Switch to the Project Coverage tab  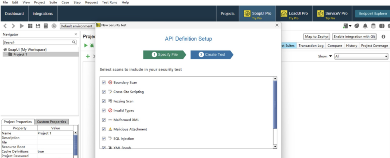374,46
